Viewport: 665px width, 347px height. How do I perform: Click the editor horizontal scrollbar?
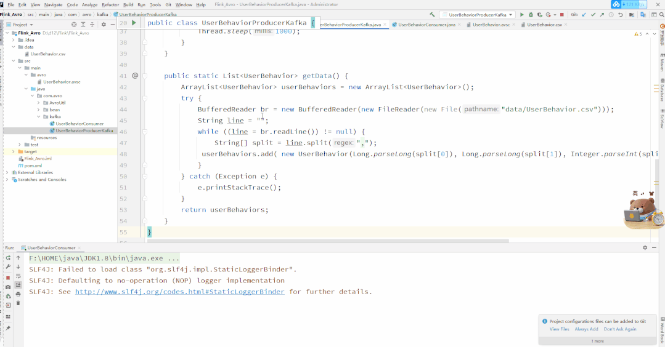(x=328, y=241)
